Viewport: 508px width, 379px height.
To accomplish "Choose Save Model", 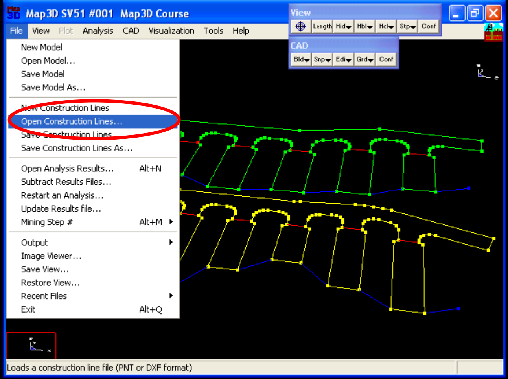I will [92, 74].
